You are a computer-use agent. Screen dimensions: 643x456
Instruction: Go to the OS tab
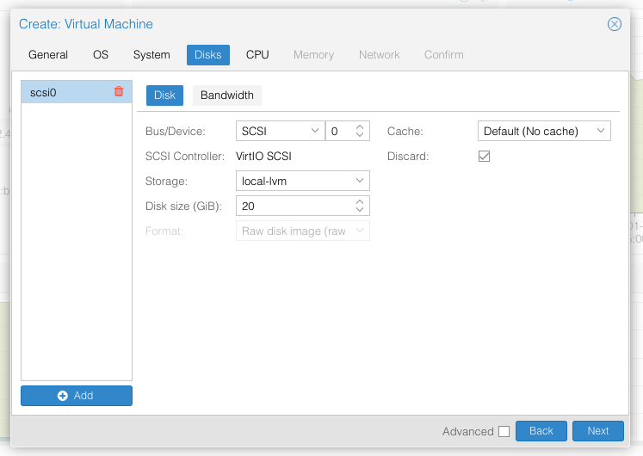[x=101, y=55]
